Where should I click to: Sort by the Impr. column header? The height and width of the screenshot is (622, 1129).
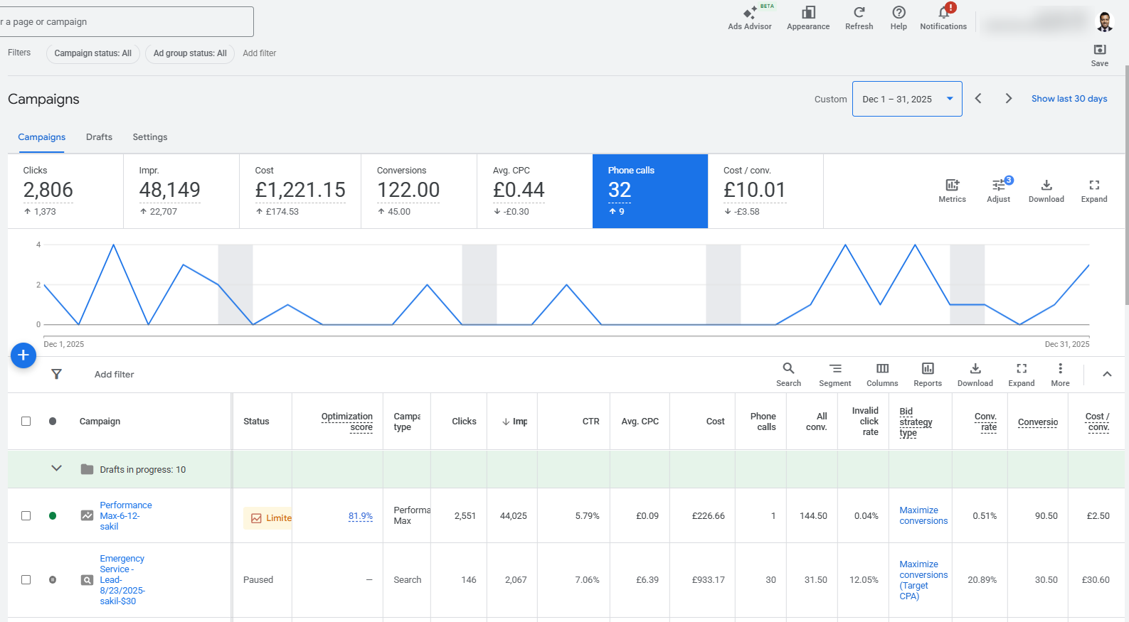pyautogui.click(x=515, y=422)
